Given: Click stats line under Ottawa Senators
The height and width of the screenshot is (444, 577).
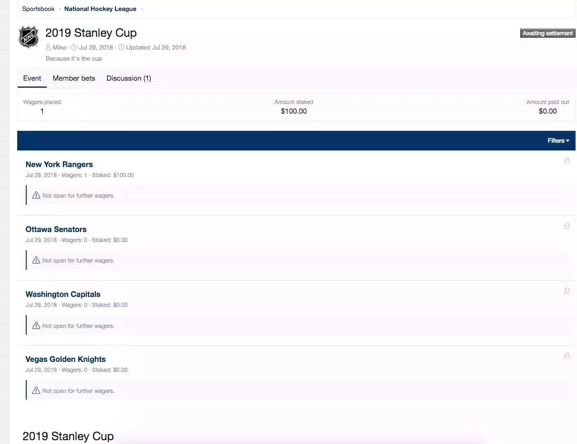Looking at the screenshot, I should [76, 240].
